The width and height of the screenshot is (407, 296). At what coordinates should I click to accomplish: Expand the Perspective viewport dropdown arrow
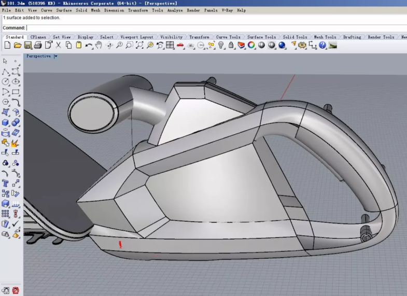(x=55, y=57)
